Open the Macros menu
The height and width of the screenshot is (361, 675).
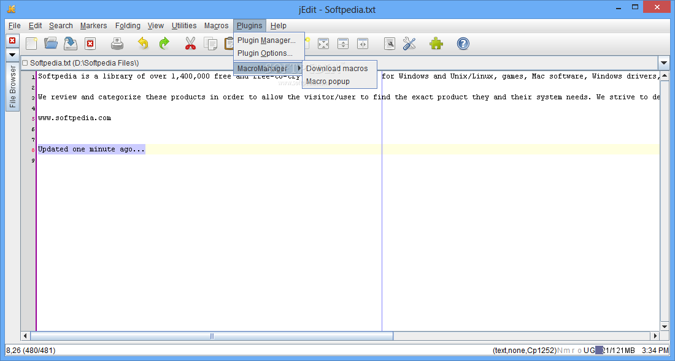pos(216,25)
